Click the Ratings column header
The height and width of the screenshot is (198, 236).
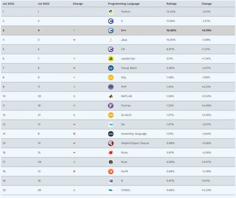point(171,4)
